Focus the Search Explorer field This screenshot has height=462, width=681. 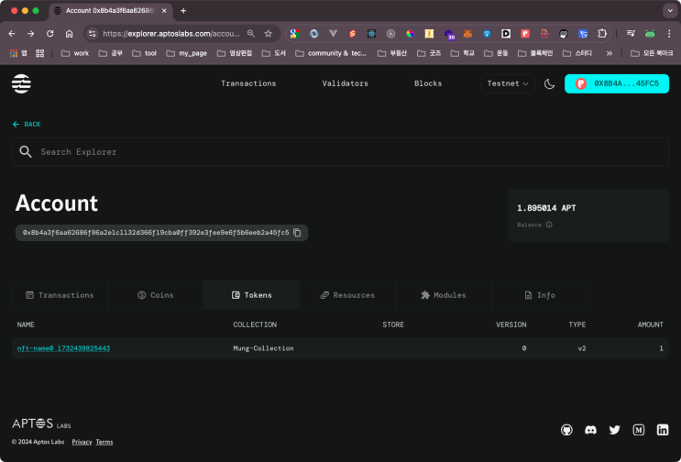point(341,151)
